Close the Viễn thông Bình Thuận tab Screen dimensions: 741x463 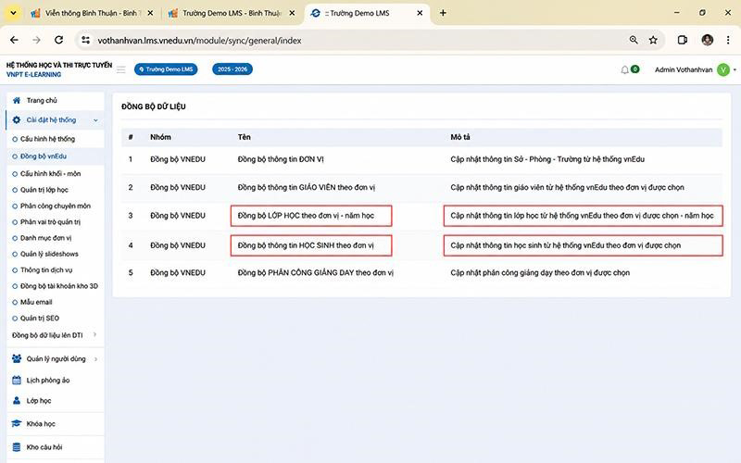click(x=150, y=13)
